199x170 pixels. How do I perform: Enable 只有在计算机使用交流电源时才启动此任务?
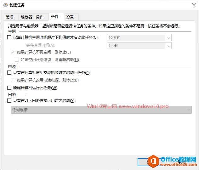(9, 73)
